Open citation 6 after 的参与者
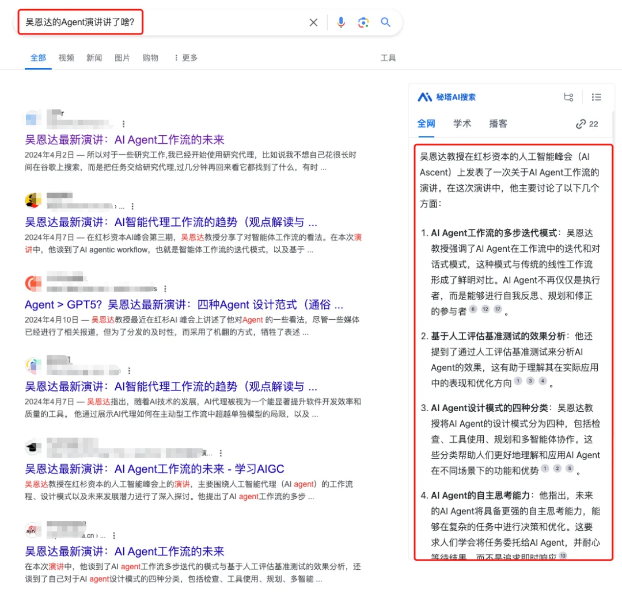622x594 pixels. pos(473,309)
